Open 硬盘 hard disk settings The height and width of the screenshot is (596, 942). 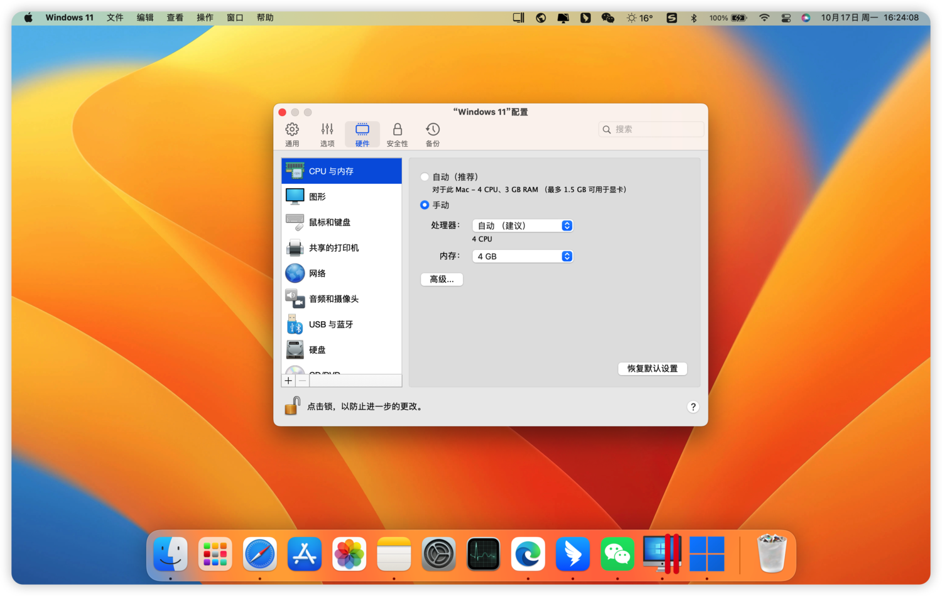point(342,350)
